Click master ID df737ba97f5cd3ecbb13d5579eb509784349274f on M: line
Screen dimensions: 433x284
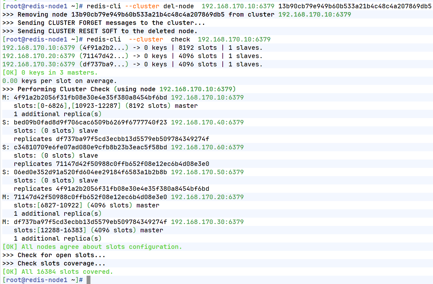coord(90,222)
